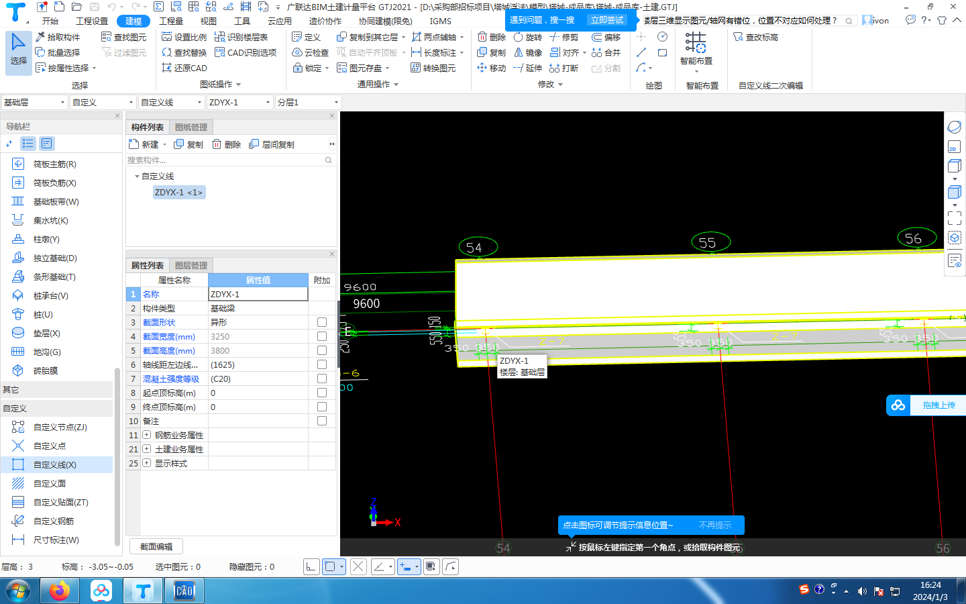Click the Windows Start button

(x=18, y=591)
